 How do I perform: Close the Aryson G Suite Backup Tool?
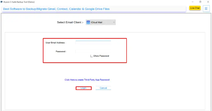click(208, 2)
